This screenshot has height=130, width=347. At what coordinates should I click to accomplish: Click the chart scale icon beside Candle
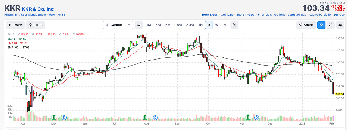pyautogui.click(x=139, y=25)
